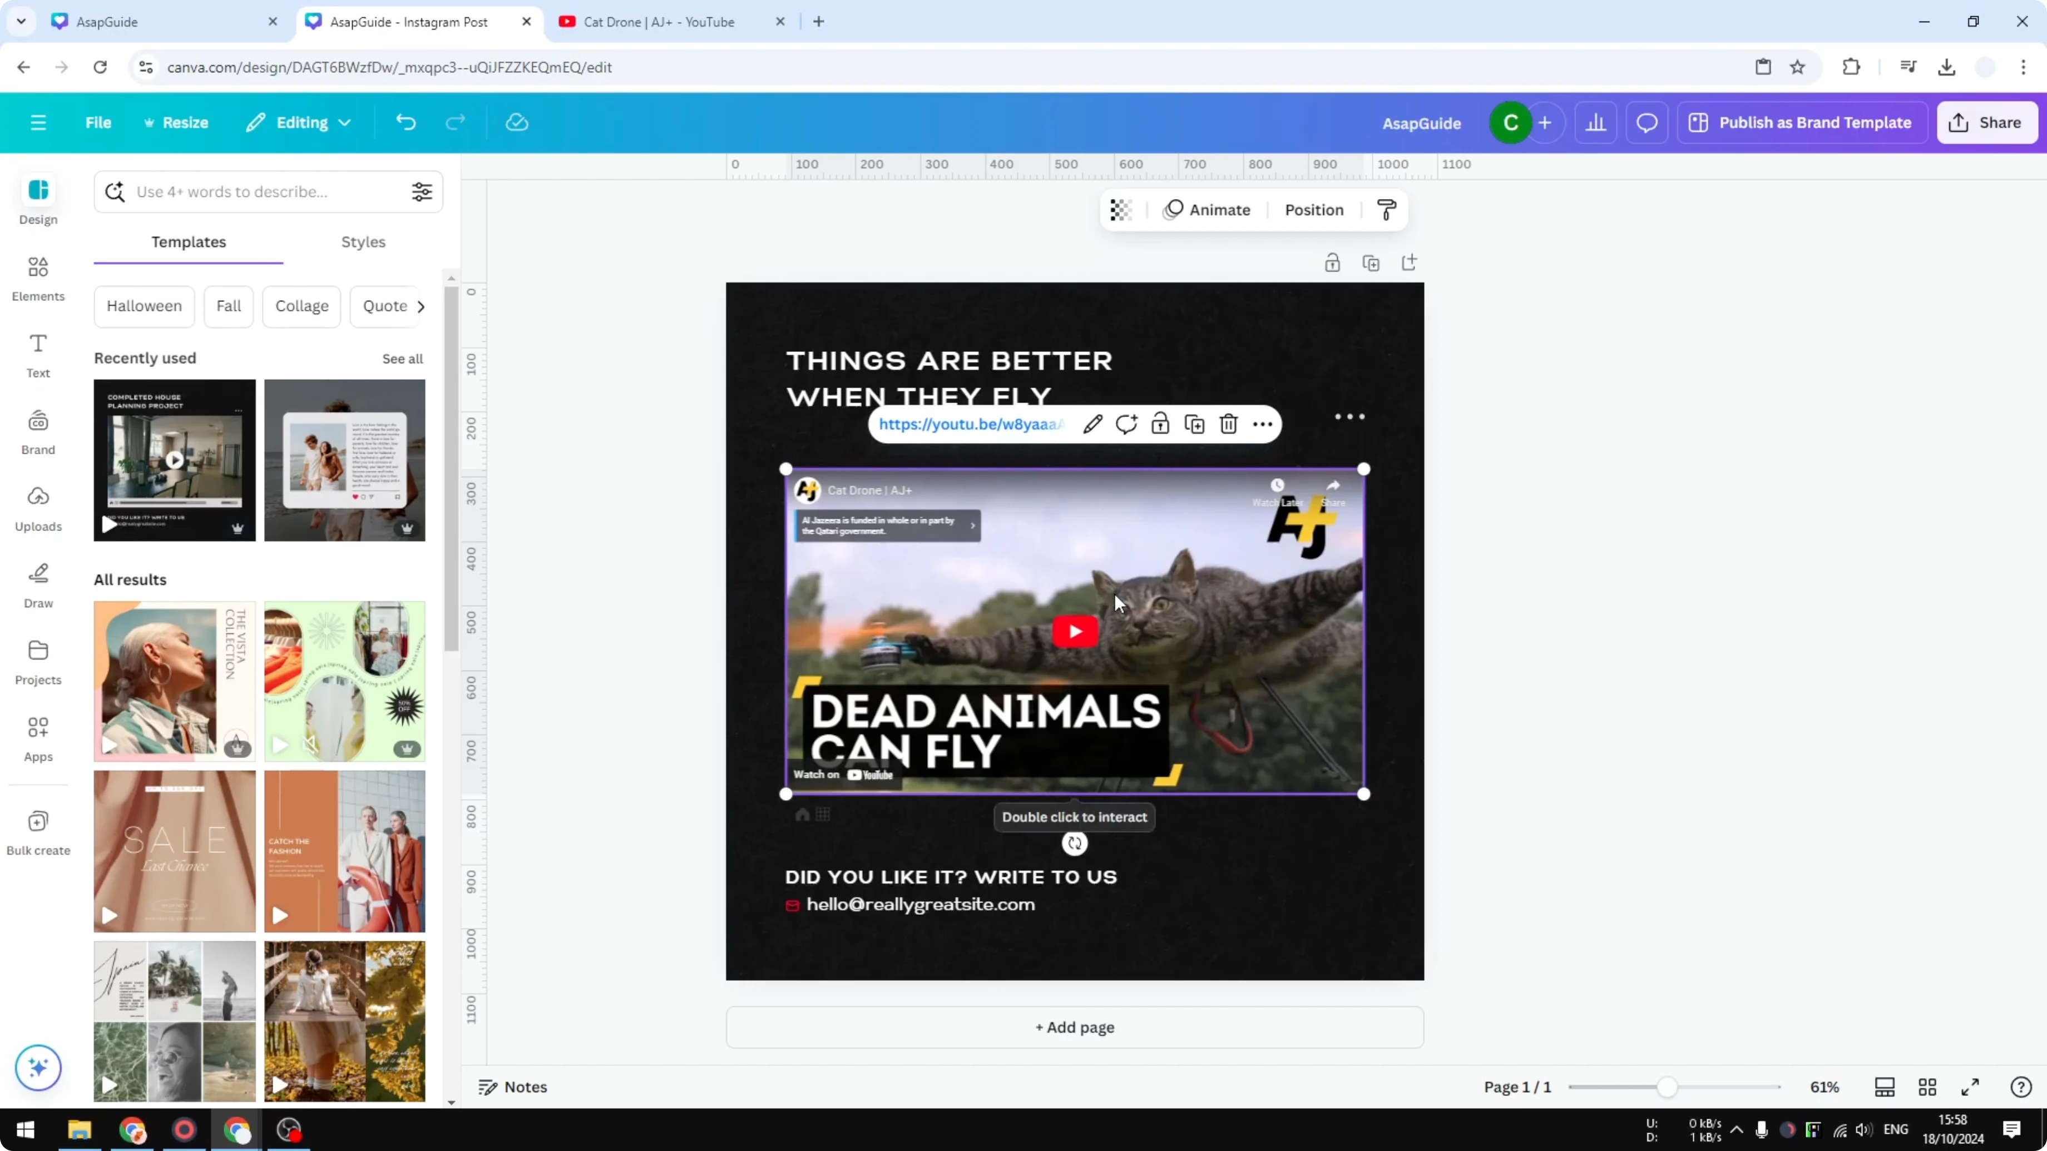The height and width of the screenshot is (1151, 2047).
Task: Switch to the Styles tab
Action: click(x=362, y=242)
